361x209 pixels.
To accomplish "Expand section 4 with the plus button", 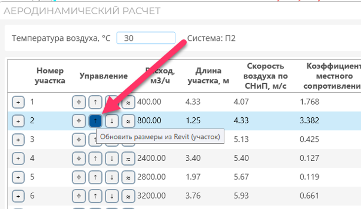I will (x=18, y=159).
